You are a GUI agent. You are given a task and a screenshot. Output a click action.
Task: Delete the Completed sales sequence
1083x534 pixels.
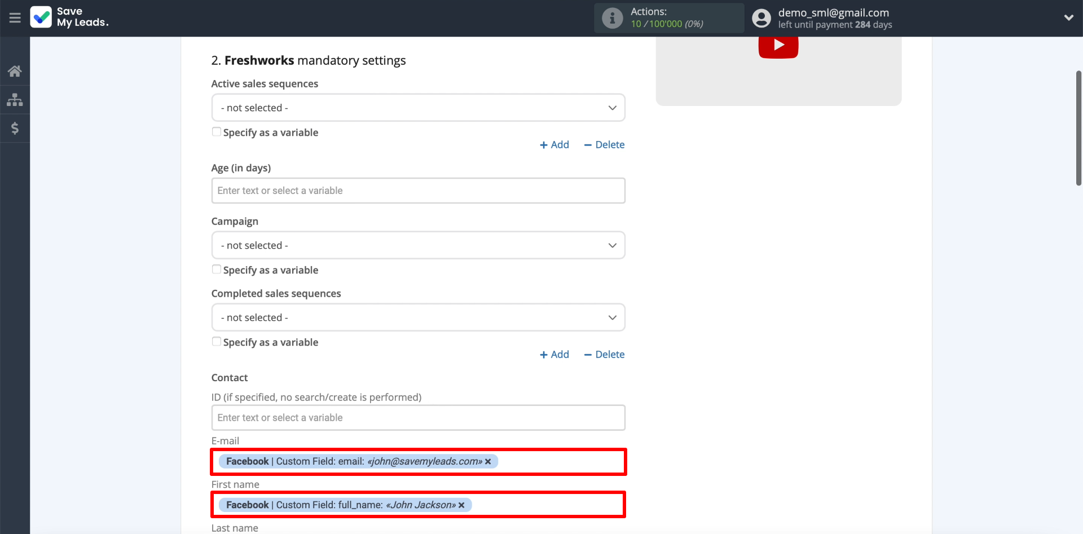(x=604, y=355)
